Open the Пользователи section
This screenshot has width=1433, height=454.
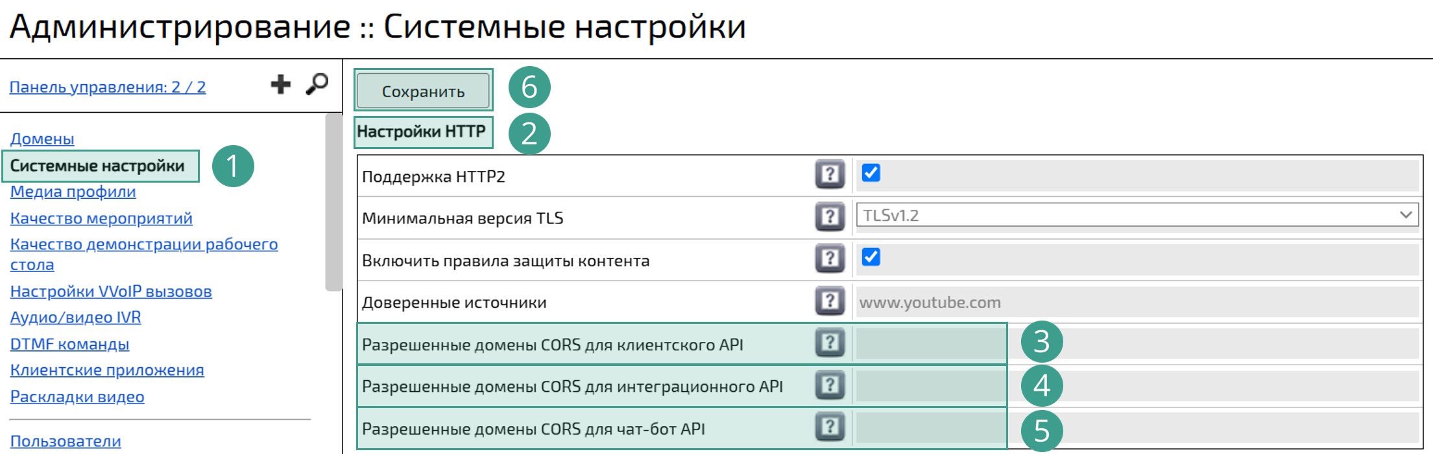66,441
